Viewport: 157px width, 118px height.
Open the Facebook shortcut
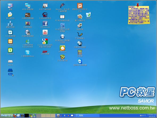click(45, 23)
